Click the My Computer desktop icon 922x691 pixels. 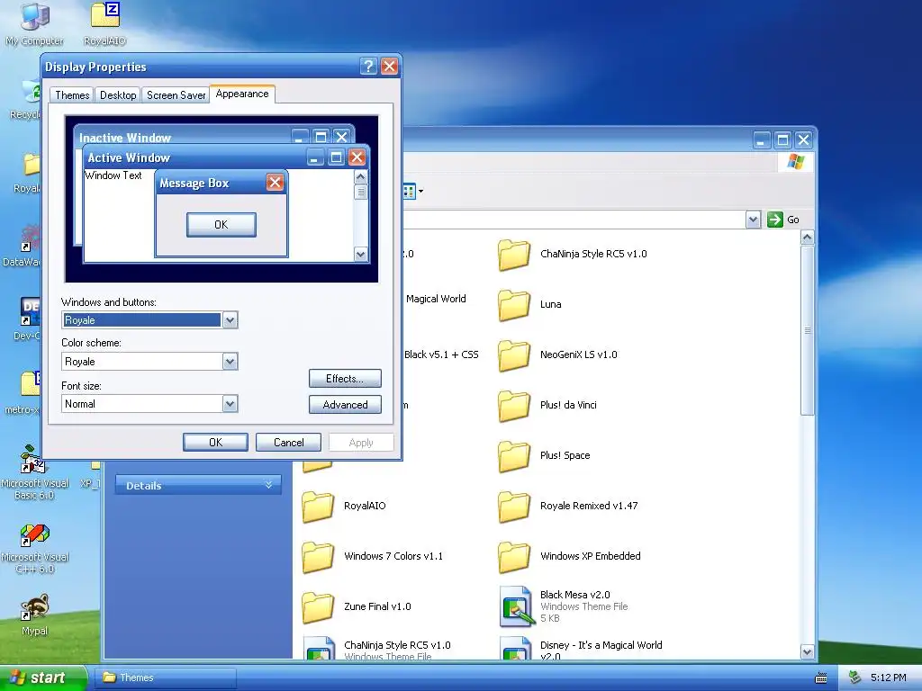pyautogui.click(x=34, y=23)
